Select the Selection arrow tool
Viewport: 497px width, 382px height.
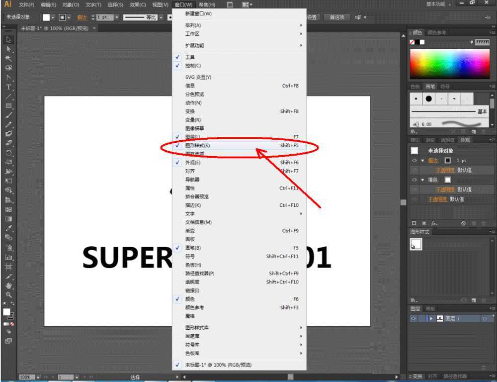[7, 39]
